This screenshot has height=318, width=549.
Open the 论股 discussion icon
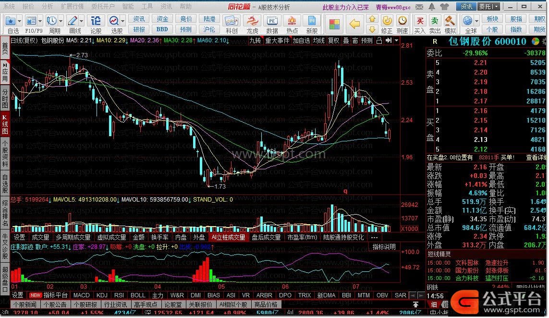click(x=96, y=21)
